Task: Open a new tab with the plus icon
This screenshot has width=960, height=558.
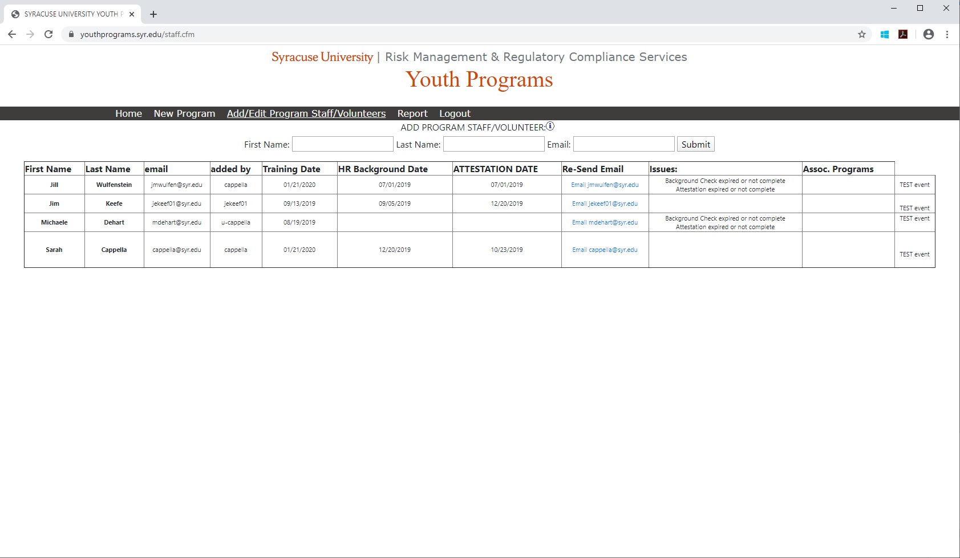Action: [x=153, y=14]
